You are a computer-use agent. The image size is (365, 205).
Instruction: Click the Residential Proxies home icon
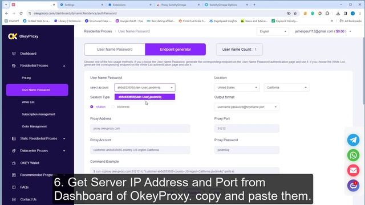coord(14,65)
